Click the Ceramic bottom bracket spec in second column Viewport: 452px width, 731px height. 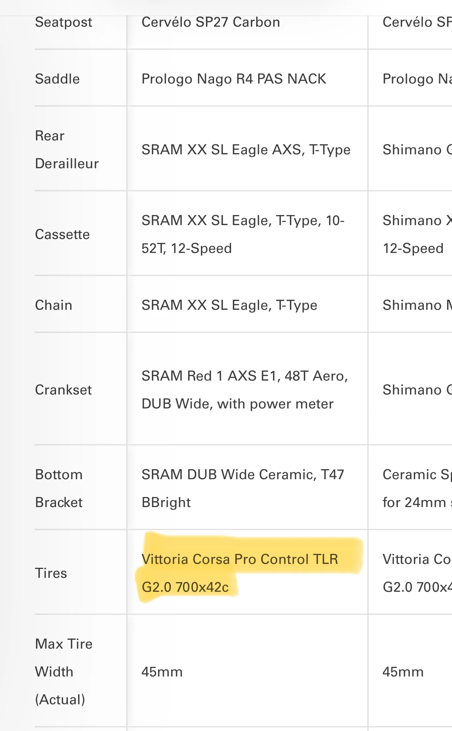(417, 488)
